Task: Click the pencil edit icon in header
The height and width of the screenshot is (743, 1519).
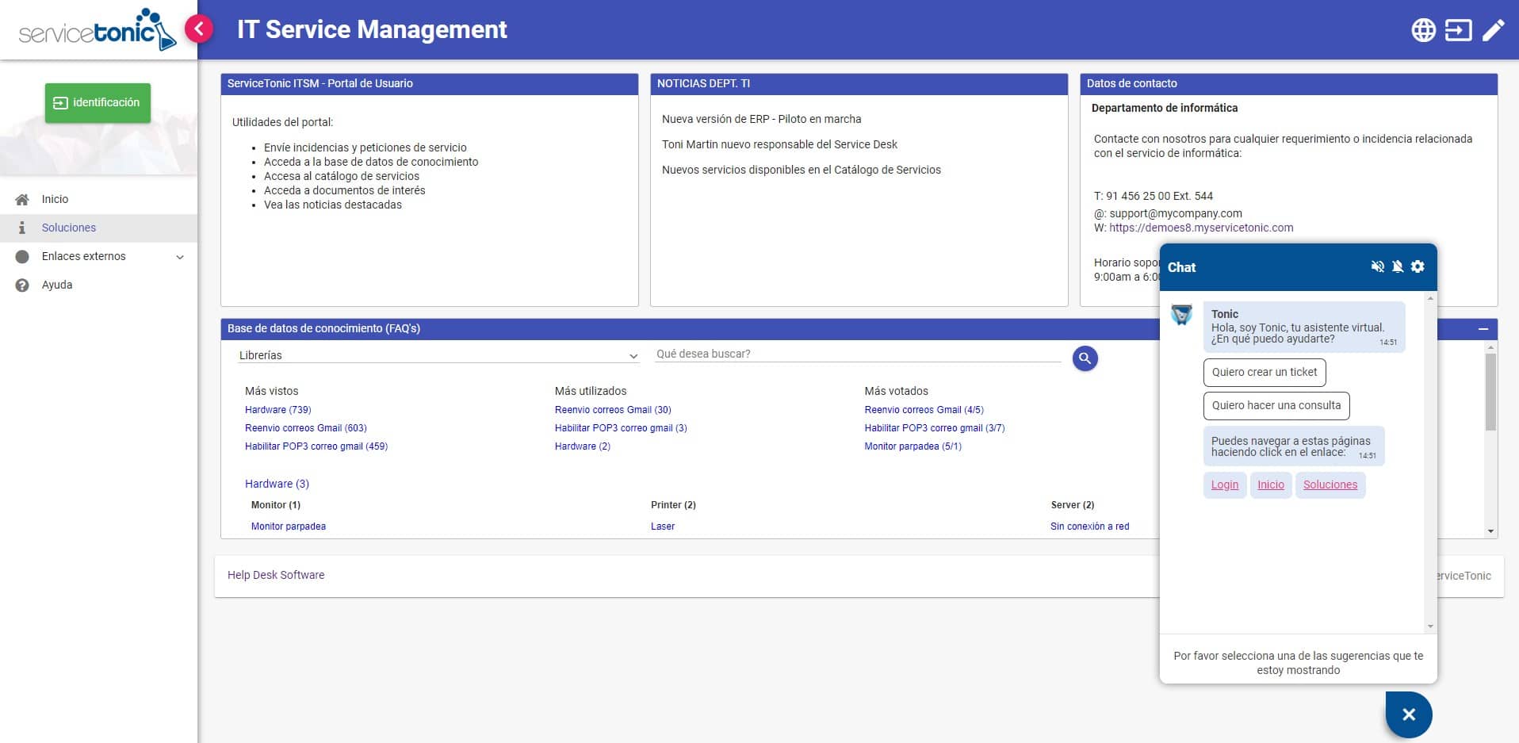Action: pos(1494,30)
